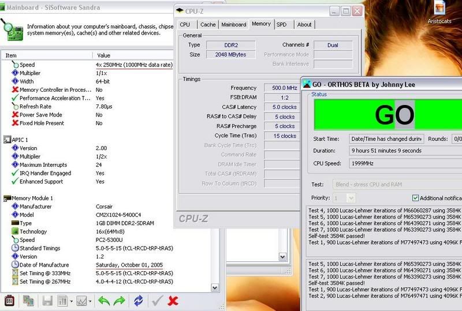Click scroll-down arrow in window behind CPU-Z
462x311 pixels.
click(282, 257)
